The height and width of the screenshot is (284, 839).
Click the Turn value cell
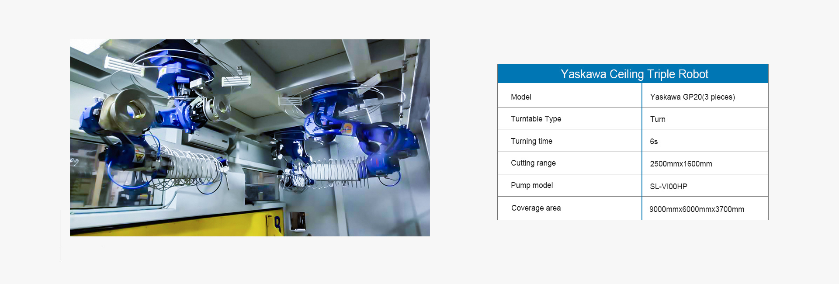pos(658,119)
